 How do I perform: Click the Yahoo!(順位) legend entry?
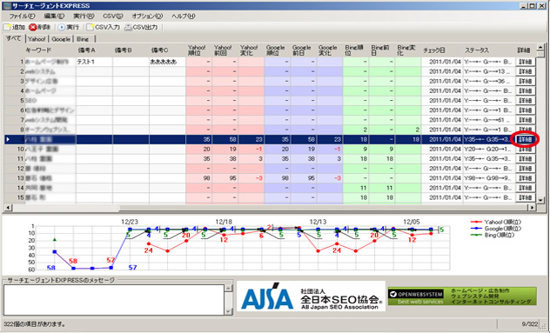[496, 222]
